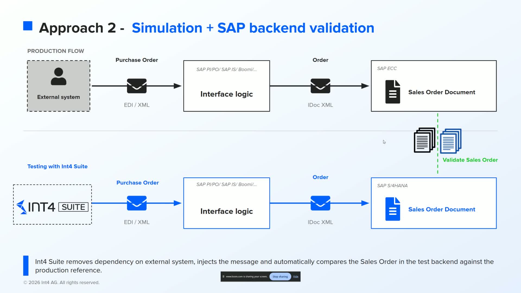Click the blue 'Purchase Order' label
521x293 pixels.
click(138, 183)
